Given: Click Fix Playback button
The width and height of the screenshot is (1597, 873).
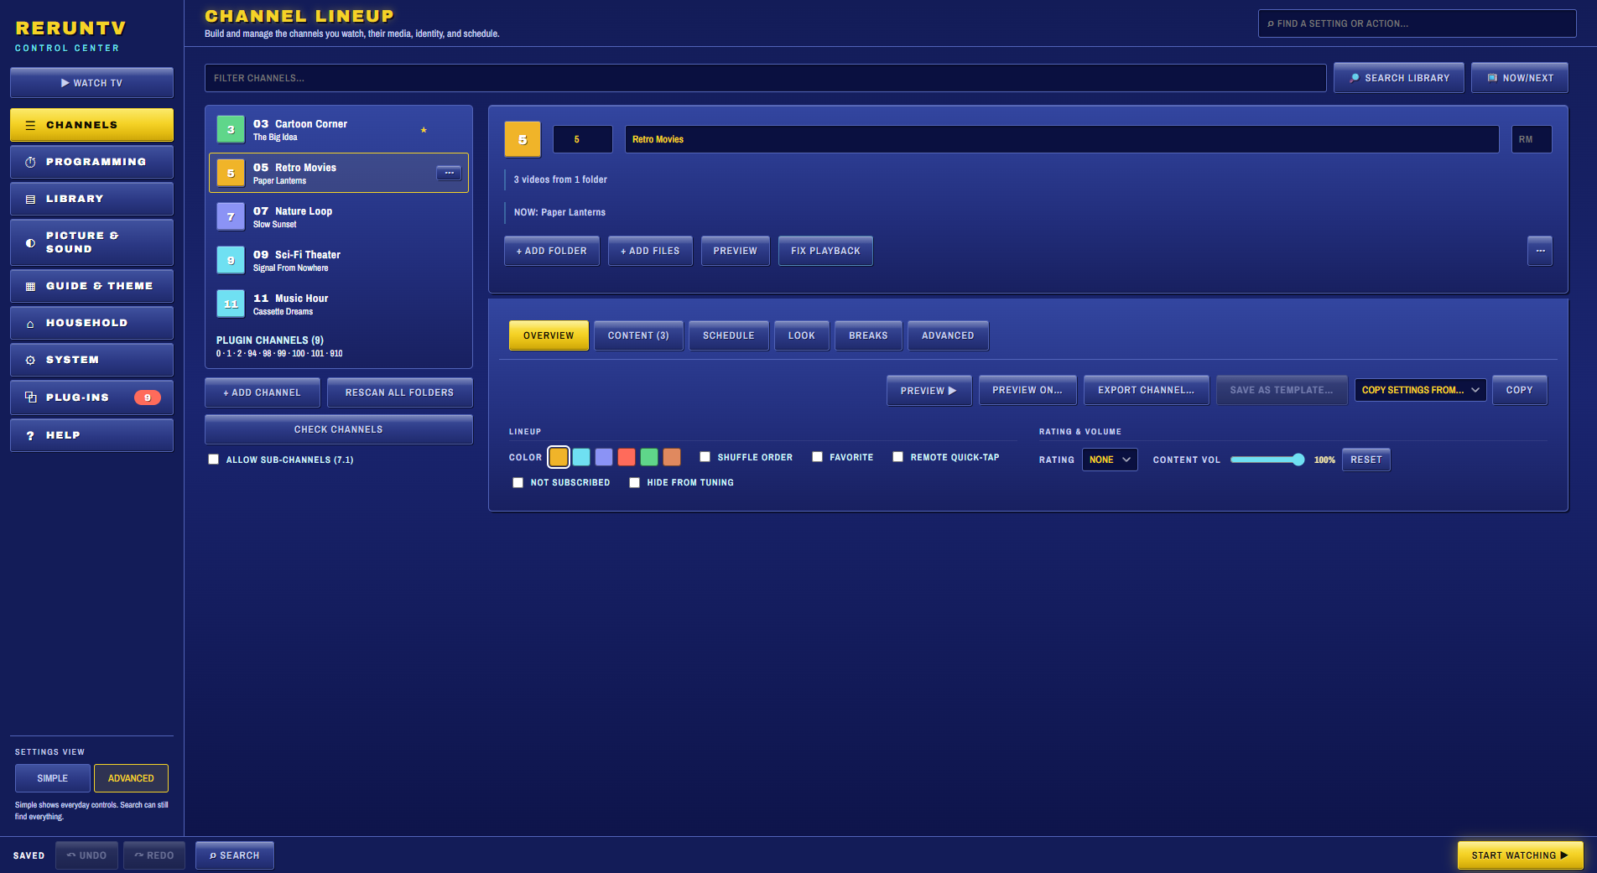Looking at the screenshot, I should 825,251.
